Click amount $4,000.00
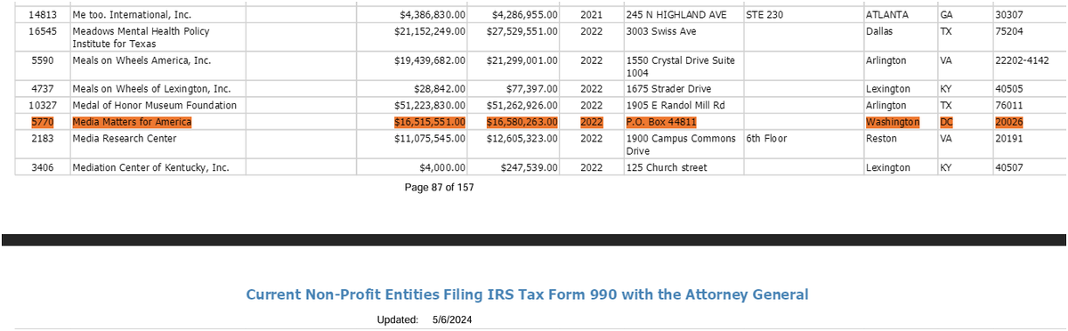This screenshot has width=1068, height=331. (443, 167)
